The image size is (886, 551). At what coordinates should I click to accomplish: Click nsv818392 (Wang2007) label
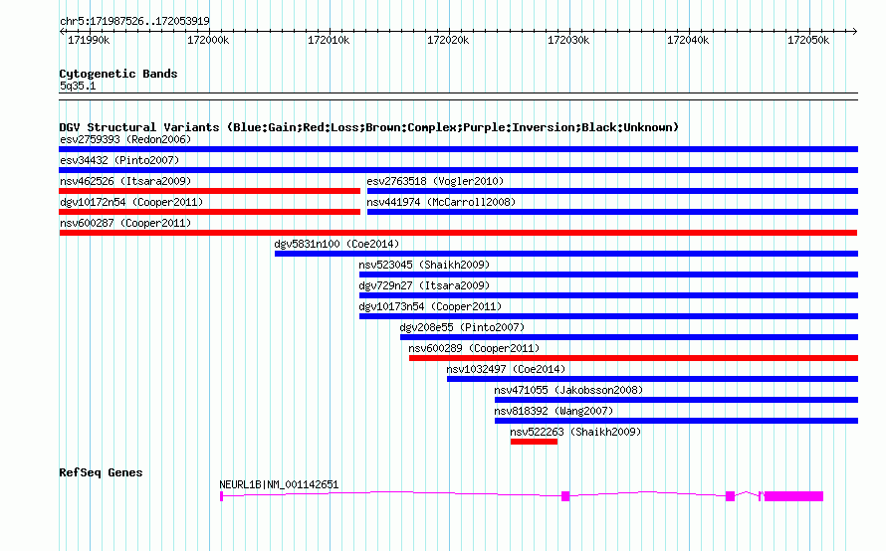coord(554,411)
